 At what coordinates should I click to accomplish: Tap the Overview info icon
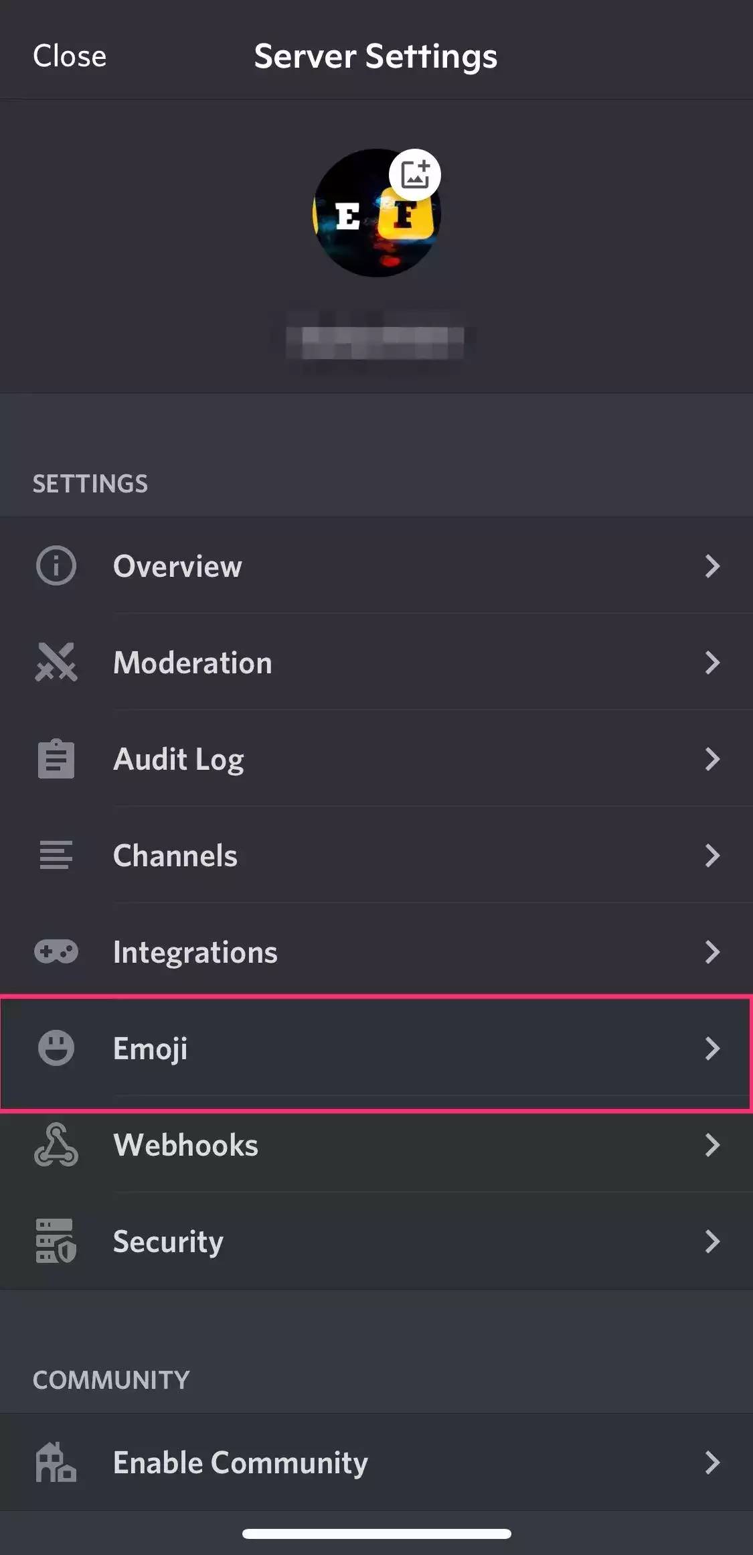pyautogui.click(x=56, y=566)
